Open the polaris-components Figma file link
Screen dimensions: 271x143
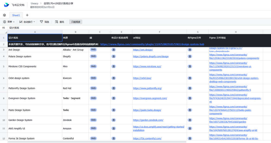point(234,56)
